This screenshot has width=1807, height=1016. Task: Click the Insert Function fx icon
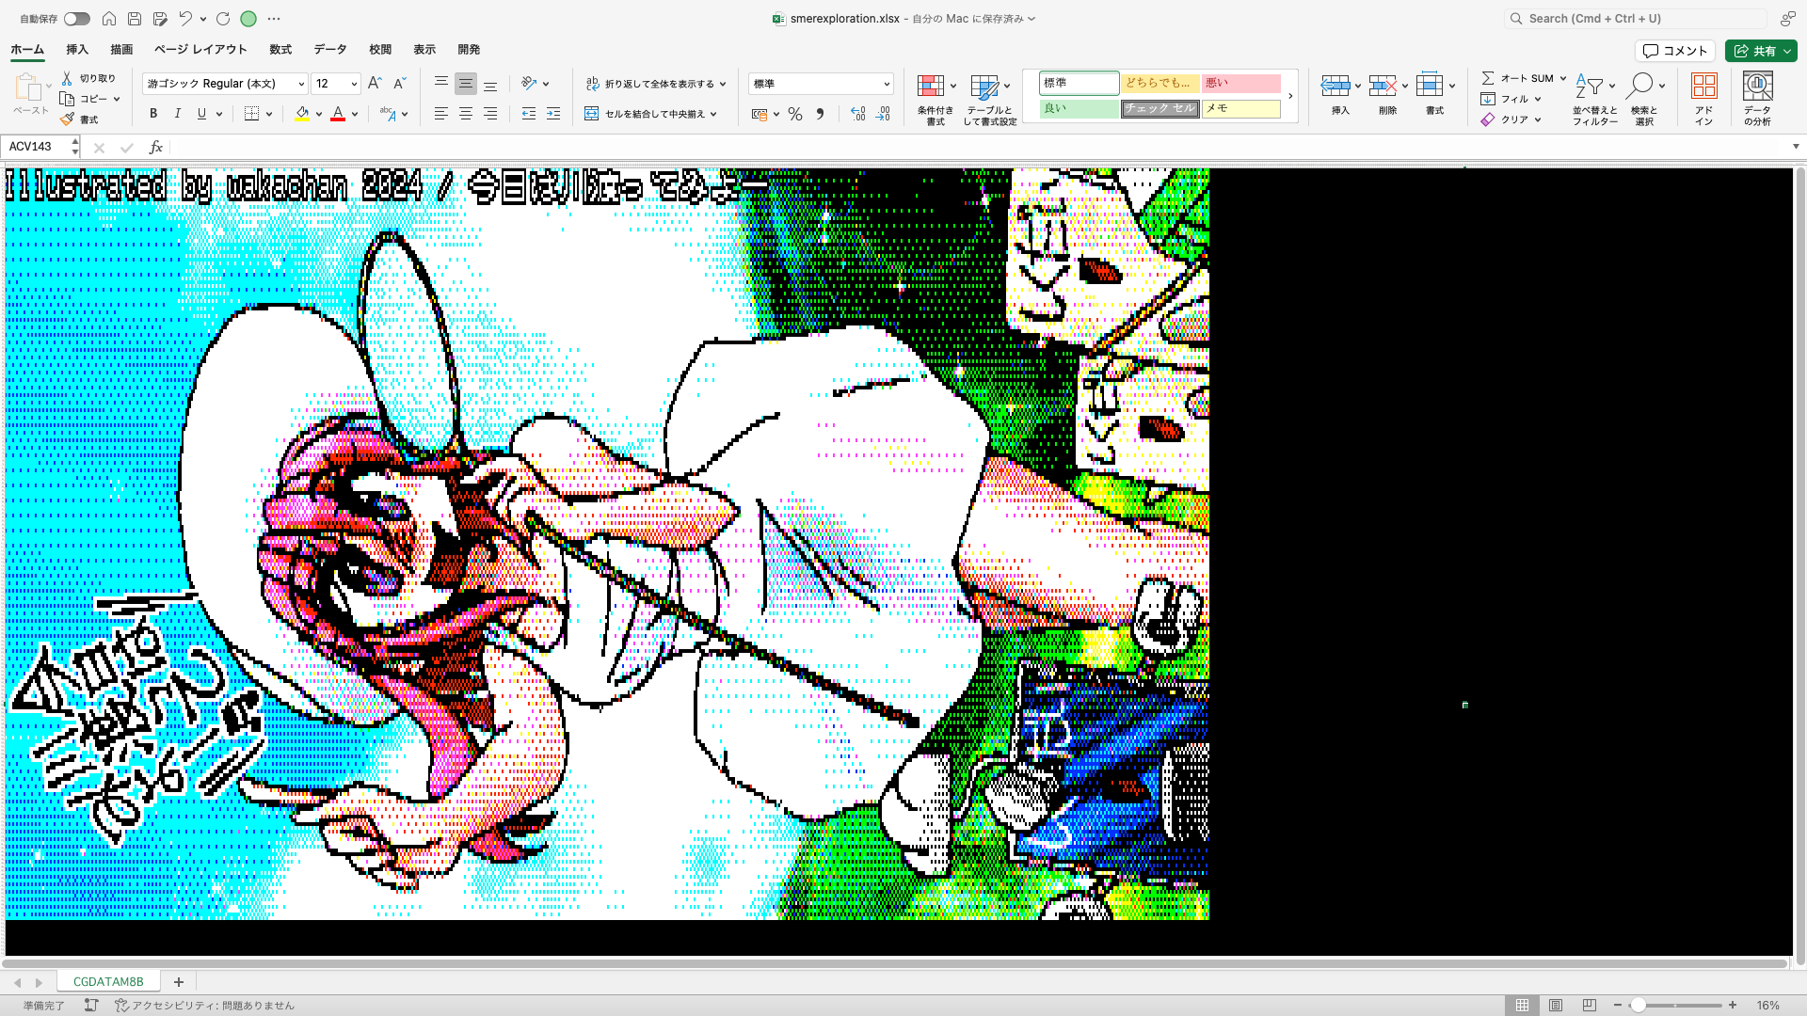pos(156,147)
